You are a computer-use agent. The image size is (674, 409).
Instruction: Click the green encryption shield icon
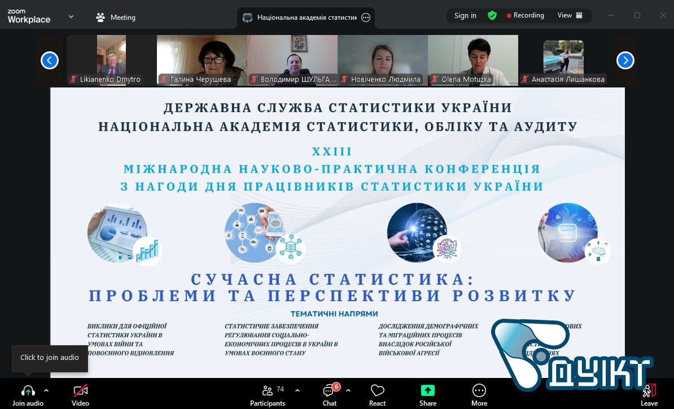(492, 16)
